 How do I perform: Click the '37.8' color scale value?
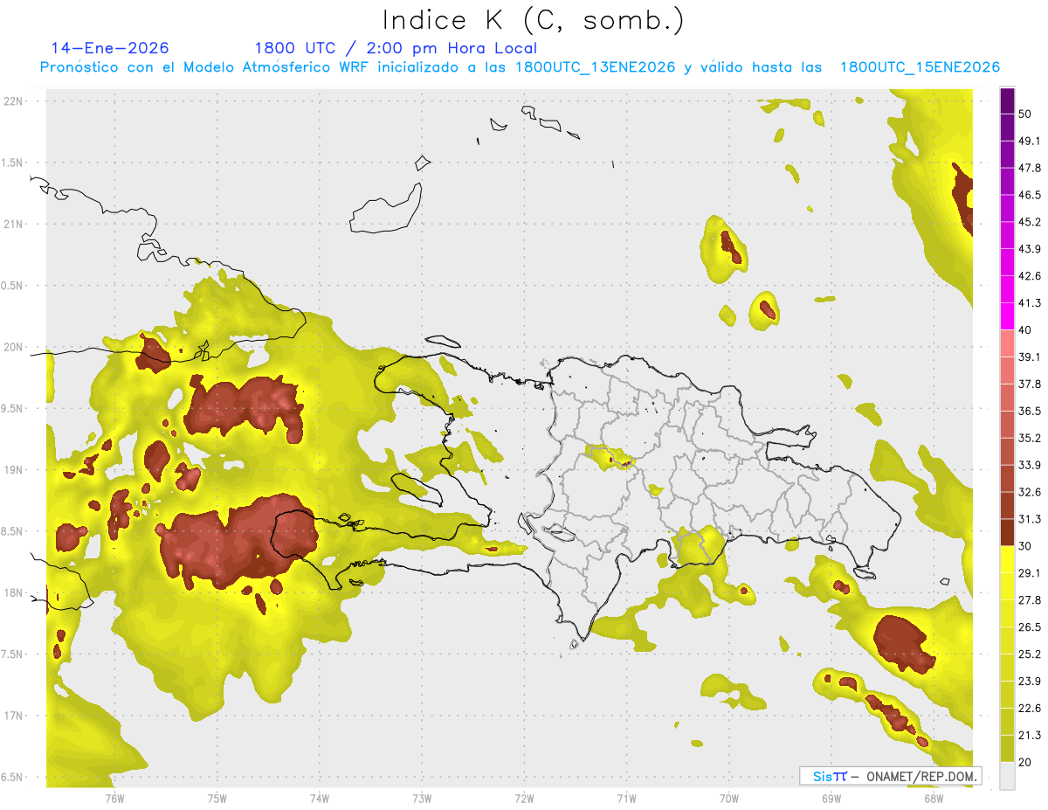tap(1030, 384)
